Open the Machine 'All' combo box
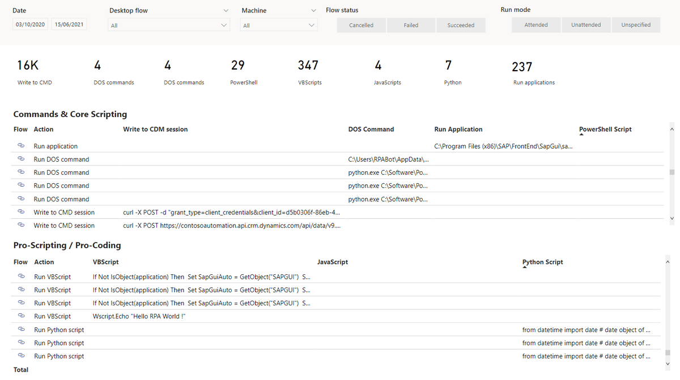 tap(279, 25)
